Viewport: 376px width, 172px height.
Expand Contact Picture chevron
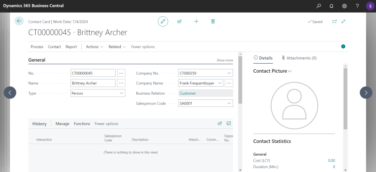[290, 71]
